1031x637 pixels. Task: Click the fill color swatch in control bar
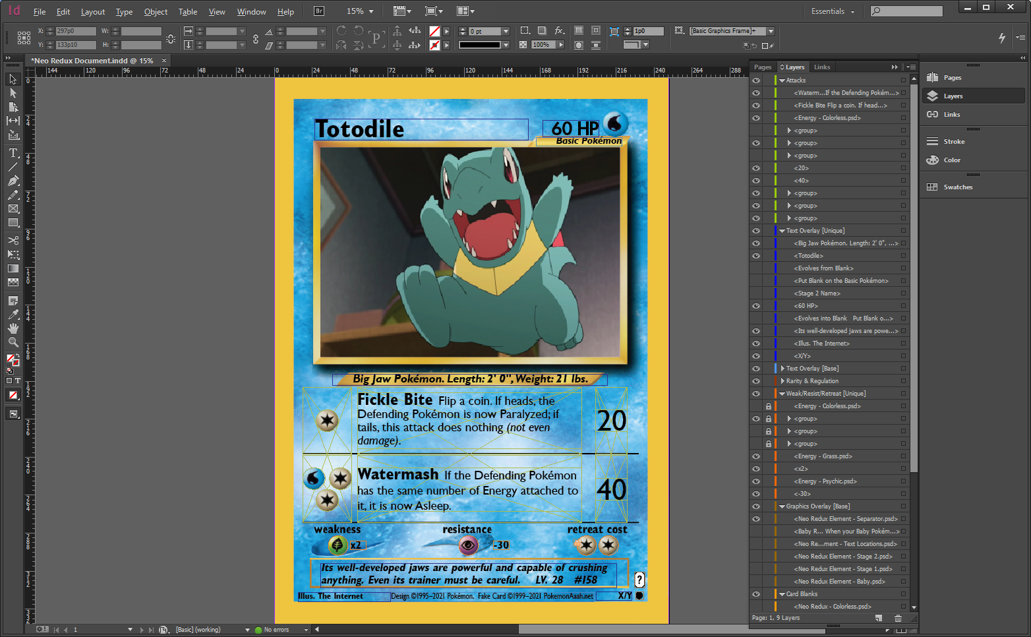point(434,31)
